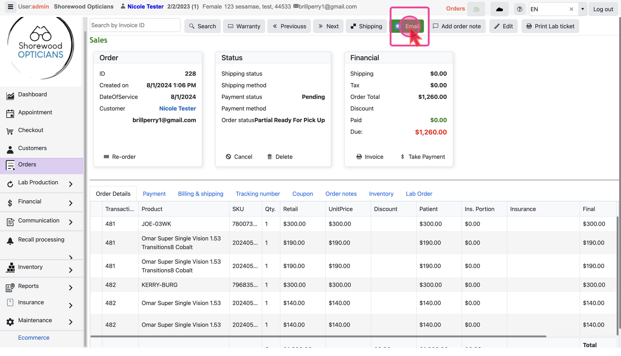This screenshot has width=621, height=356.
Task: Open the Tracking number tab
Action: click(x=257, y=194)
